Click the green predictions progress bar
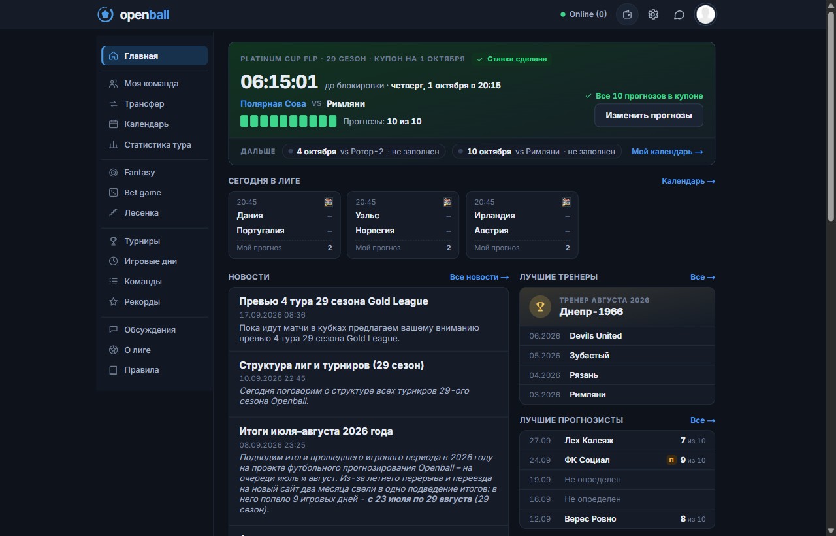The image size is (836, 536). tap(288, 121)
